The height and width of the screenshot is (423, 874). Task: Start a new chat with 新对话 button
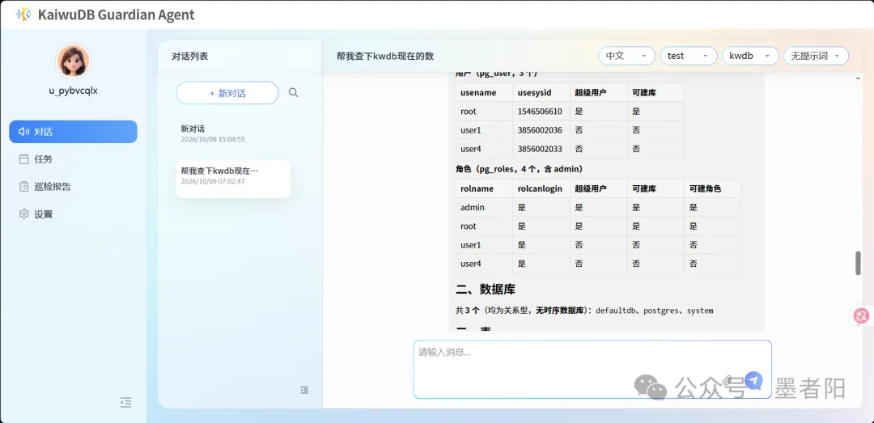[227, 93]
